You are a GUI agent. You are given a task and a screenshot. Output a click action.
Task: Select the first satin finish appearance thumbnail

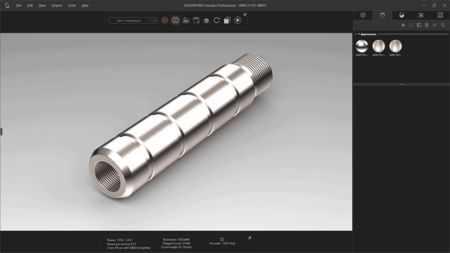pos(362,46)
